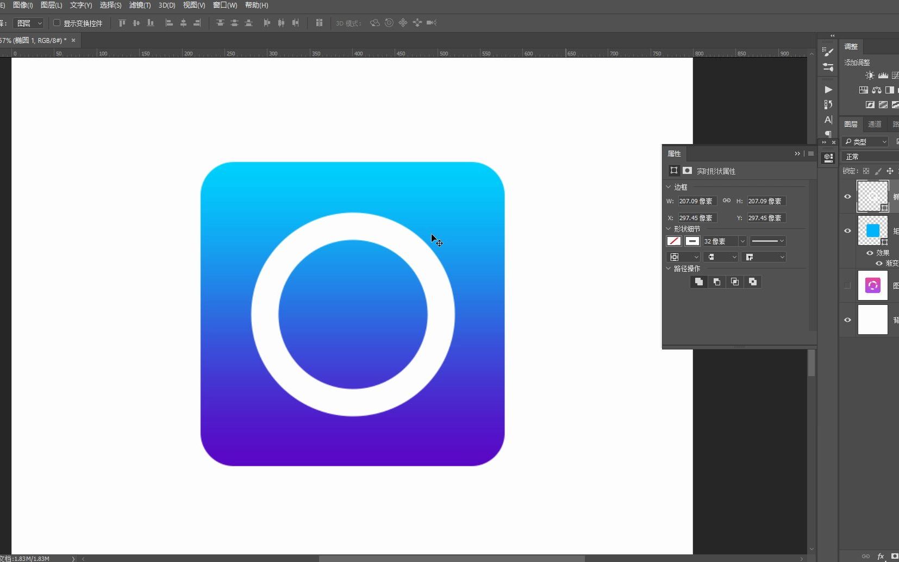Lock transparent pixels in Layers panel
The height and width of the screenshot is (562, 899).
pos(866,171)
